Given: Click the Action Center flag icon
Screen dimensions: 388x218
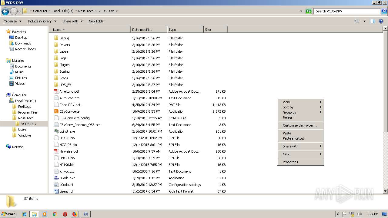Looking at the screenshot, I should click(x=345, y=214).
